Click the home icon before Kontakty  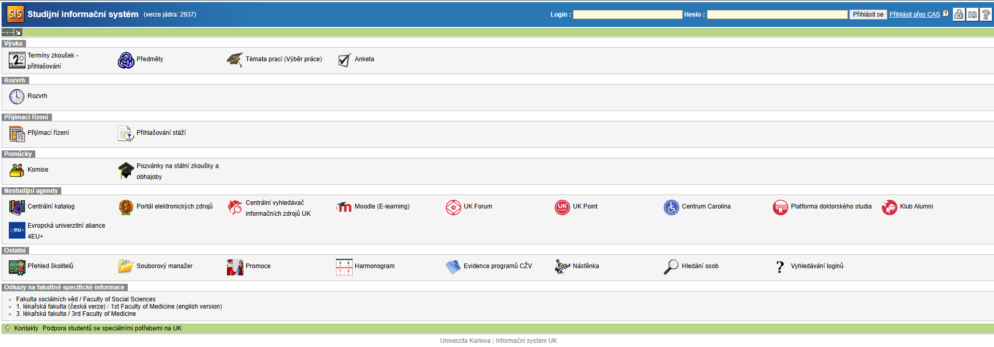(7, 328)
